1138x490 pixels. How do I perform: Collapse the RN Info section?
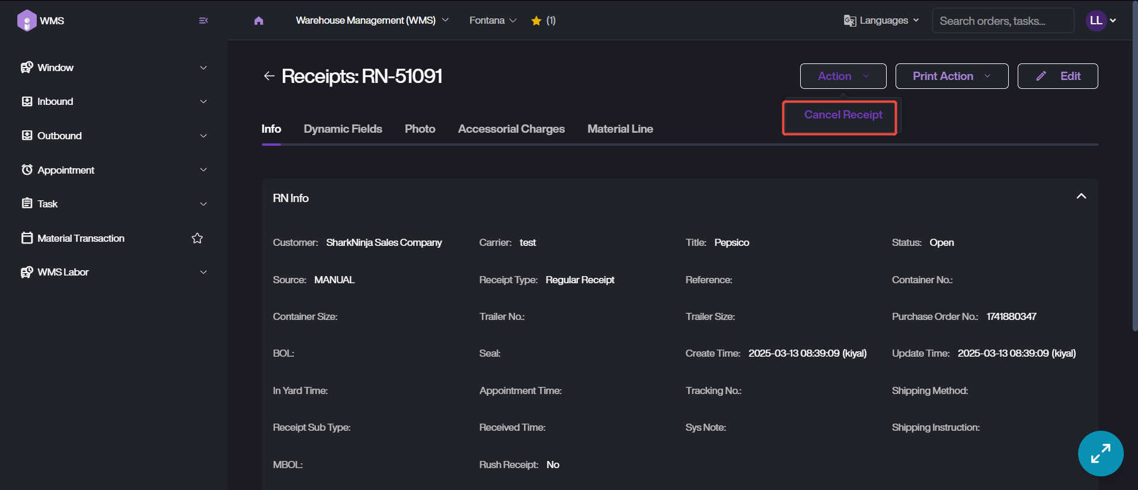(x=1081, y=197)
